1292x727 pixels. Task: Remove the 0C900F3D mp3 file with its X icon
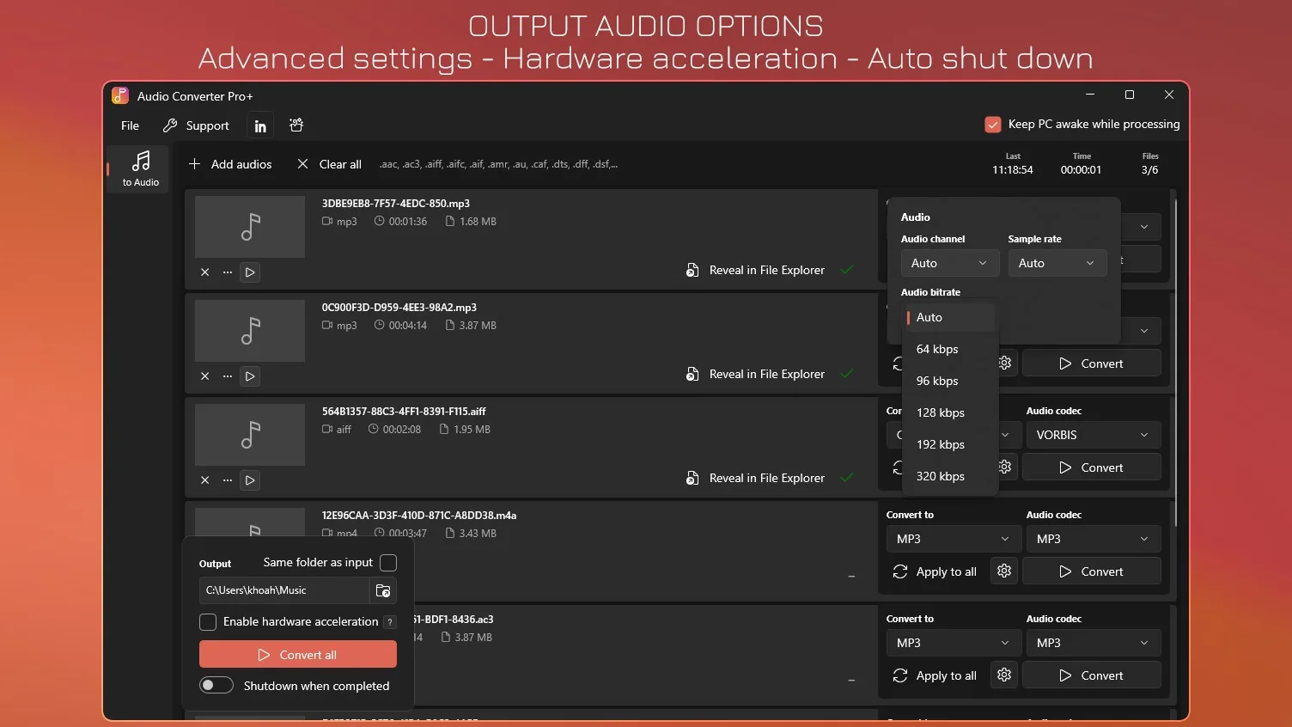point(205,376)
